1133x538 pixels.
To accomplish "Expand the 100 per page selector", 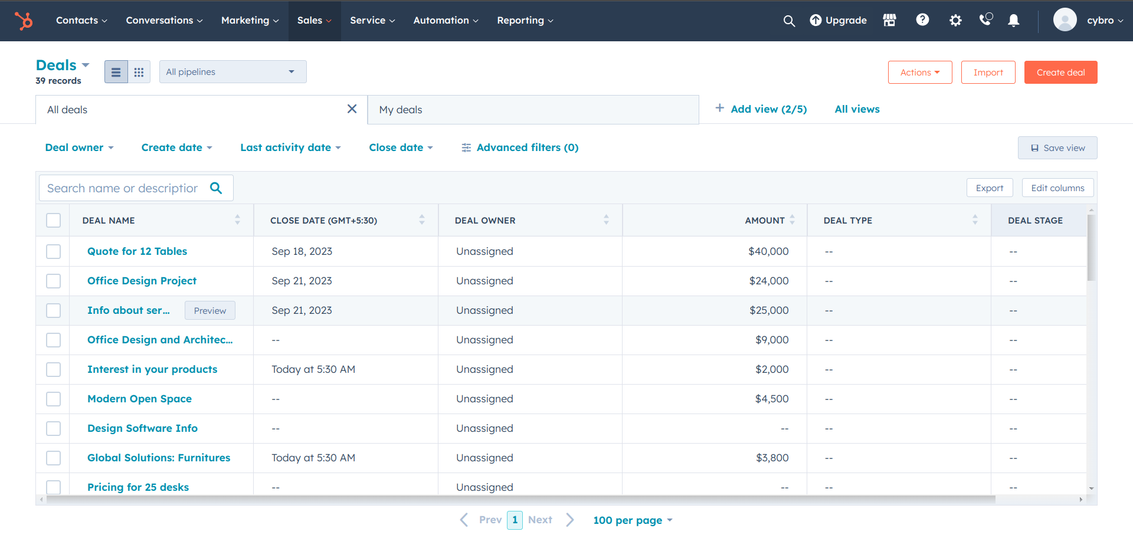I will click(x=632, y=520).
